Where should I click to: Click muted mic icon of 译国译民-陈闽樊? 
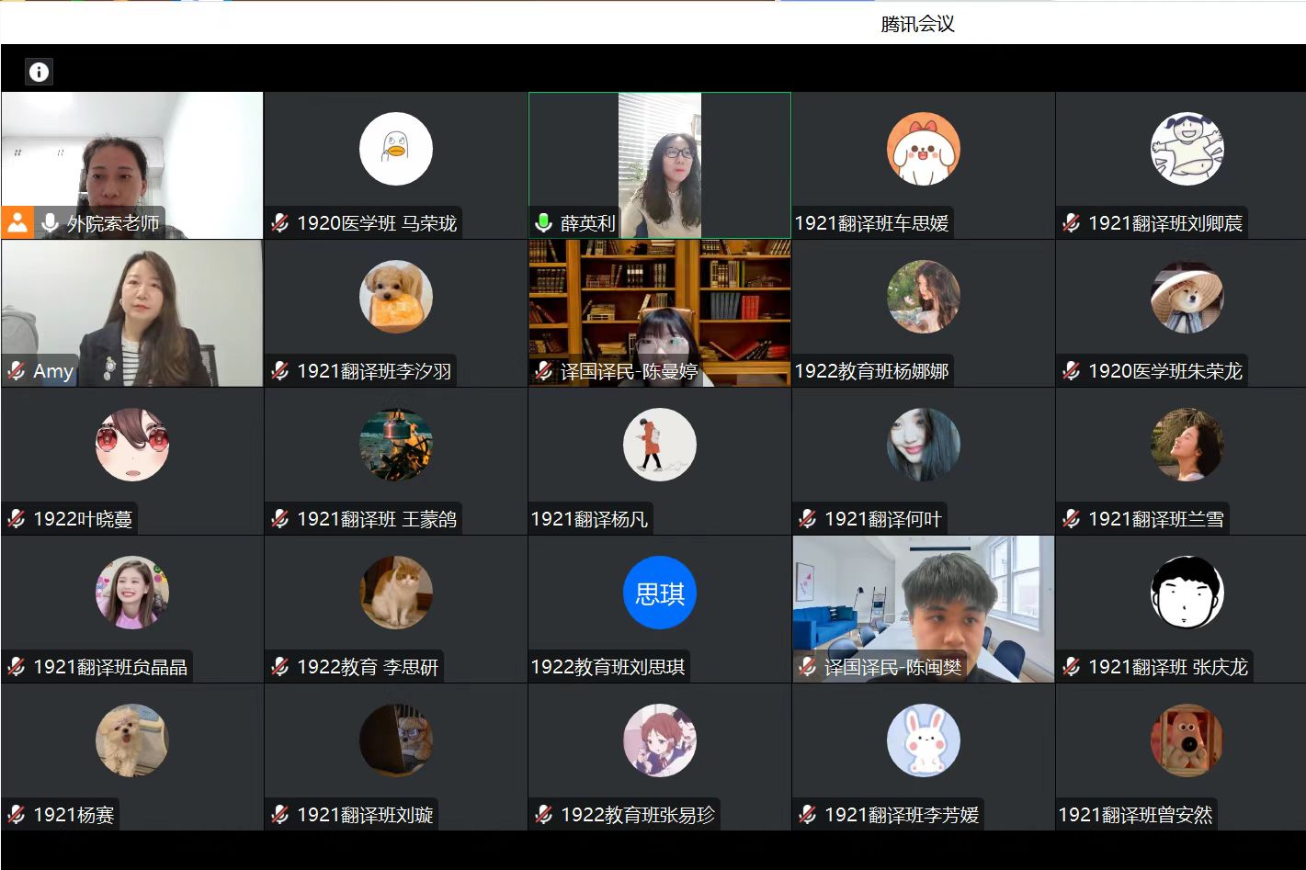pyautogui.click(x=808, y=666)
